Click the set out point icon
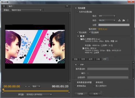Image resolution: width=135 pixels, height=98 pixels. point(29,86)
